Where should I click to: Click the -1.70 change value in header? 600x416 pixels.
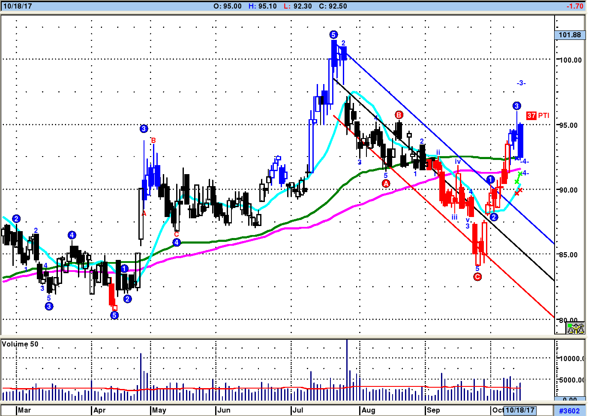point(574,6)
